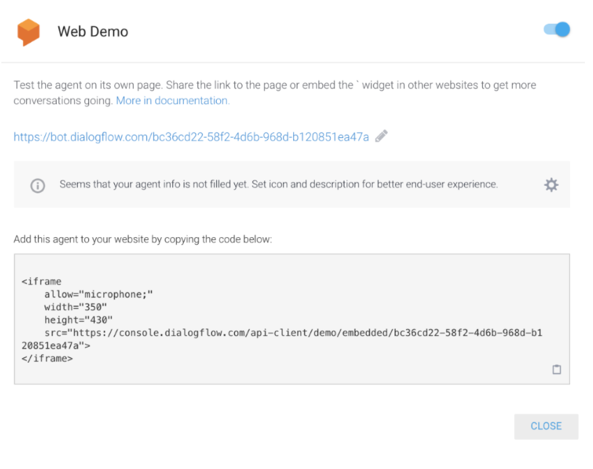The width and height of the screenshot is (593, 469).
Task: Edit the bot URL with the pencil icon
Action: (382, 137)
